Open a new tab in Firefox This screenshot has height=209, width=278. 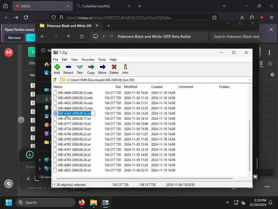(x=140, y=6)
